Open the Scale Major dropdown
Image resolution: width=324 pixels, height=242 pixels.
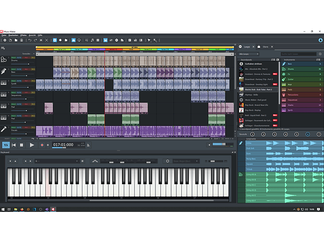coord(185,161)
